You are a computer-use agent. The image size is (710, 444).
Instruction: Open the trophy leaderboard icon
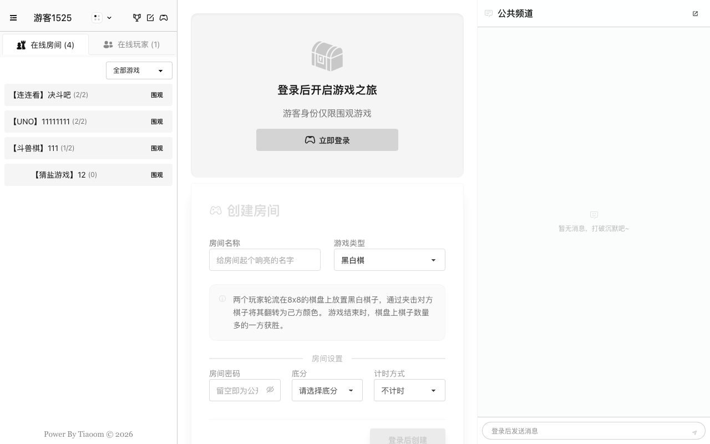[x=137, y=18]
